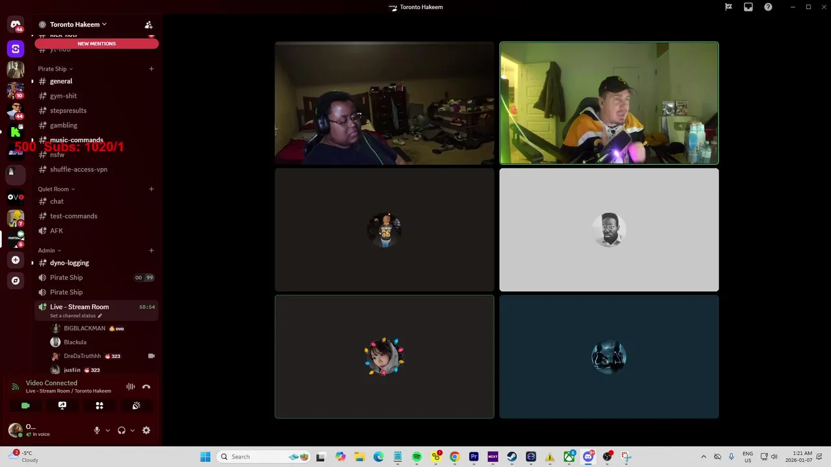Open Premiere Pro from the taskbar
This screenshot has height=467, width=831.
click(474, 457)
